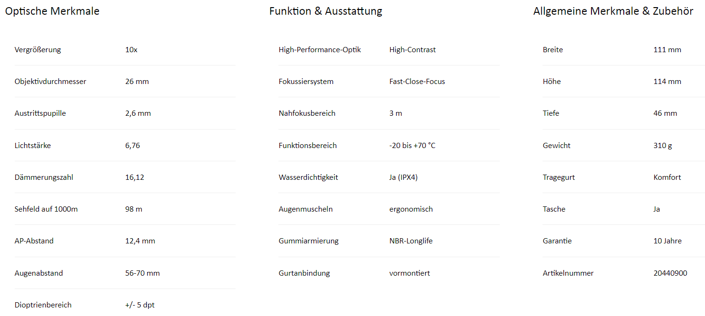Click the Lichtstärke value 6,76

click(x=133, y=146)
